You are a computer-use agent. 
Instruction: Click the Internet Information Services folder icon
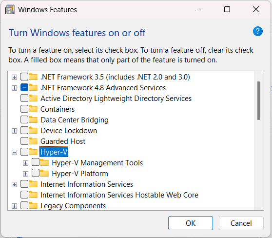(33, 184)
